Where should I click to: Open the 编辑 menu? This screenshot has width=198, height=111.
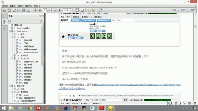coord(12,6)
